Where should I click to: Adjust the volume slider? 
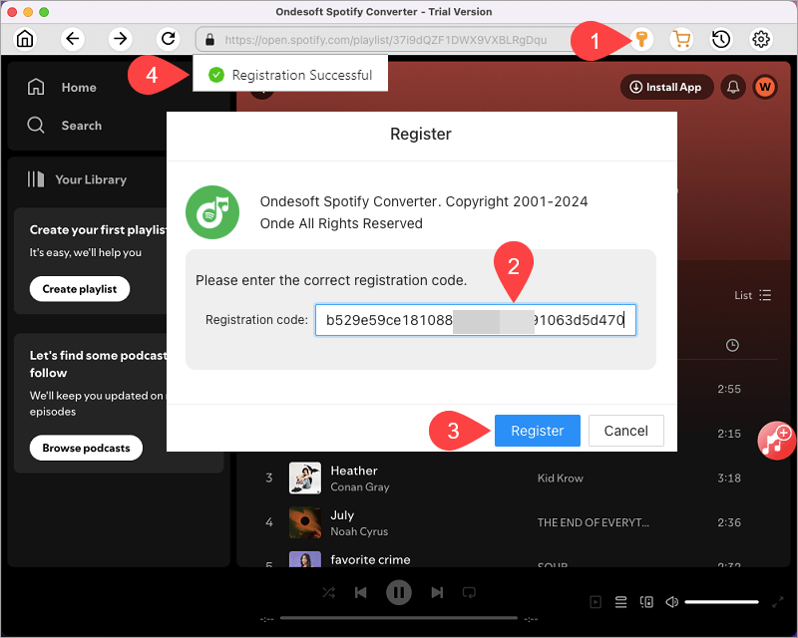pos(721,602)
